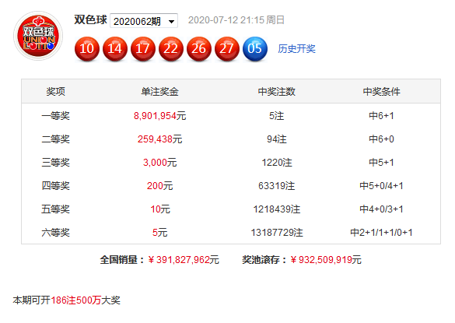Select the draw date 2020-07-12 21:15 周日

pyautogui.click(x=236, y=20)
